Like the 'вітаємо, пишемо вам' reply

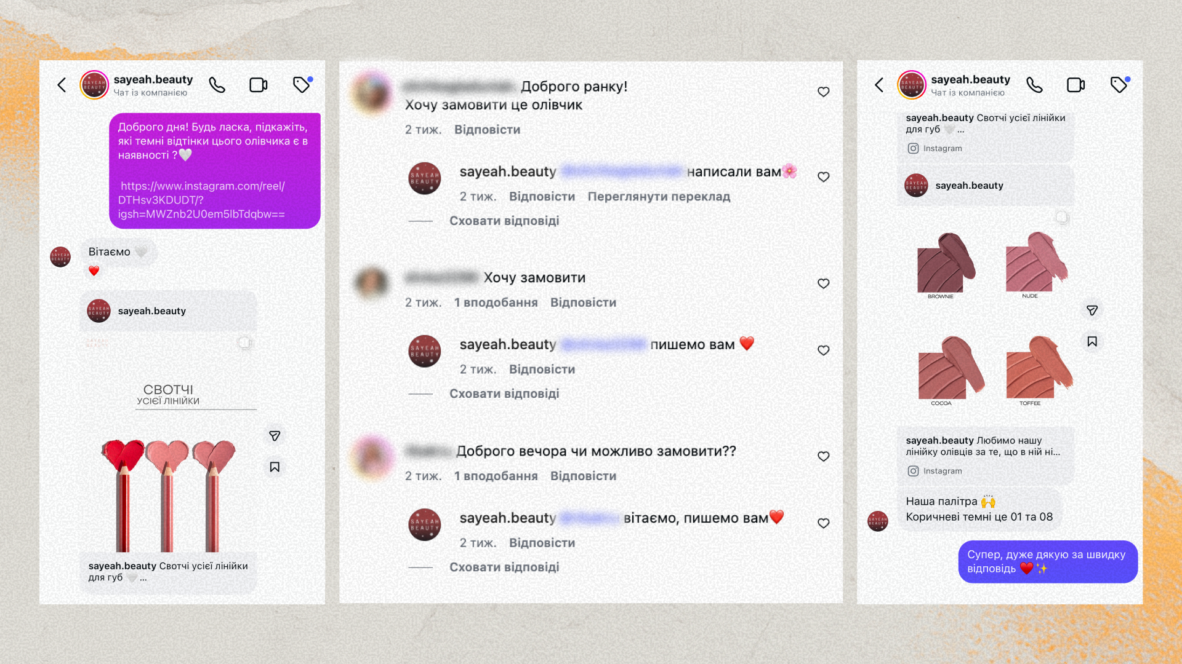point(824,523)
